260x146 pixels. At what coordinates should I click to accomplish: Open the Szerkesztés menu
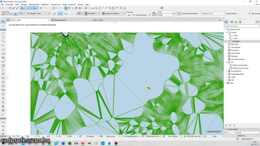coord(9,4)
